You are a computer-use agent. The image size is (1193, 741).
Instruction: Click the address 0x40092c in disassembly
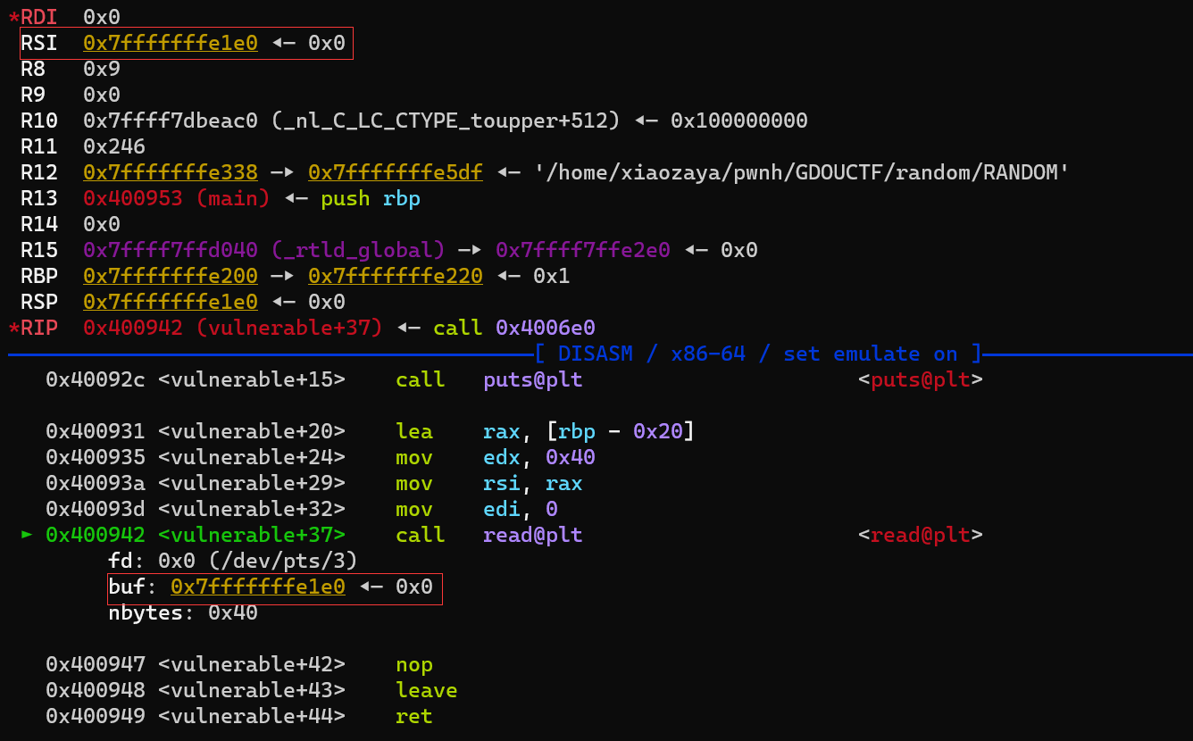(96, 379)
